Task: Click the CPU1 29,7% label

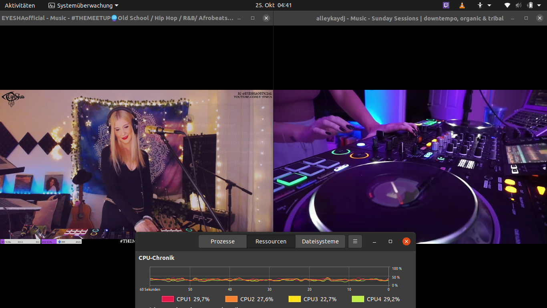Action: pos(193,299)
